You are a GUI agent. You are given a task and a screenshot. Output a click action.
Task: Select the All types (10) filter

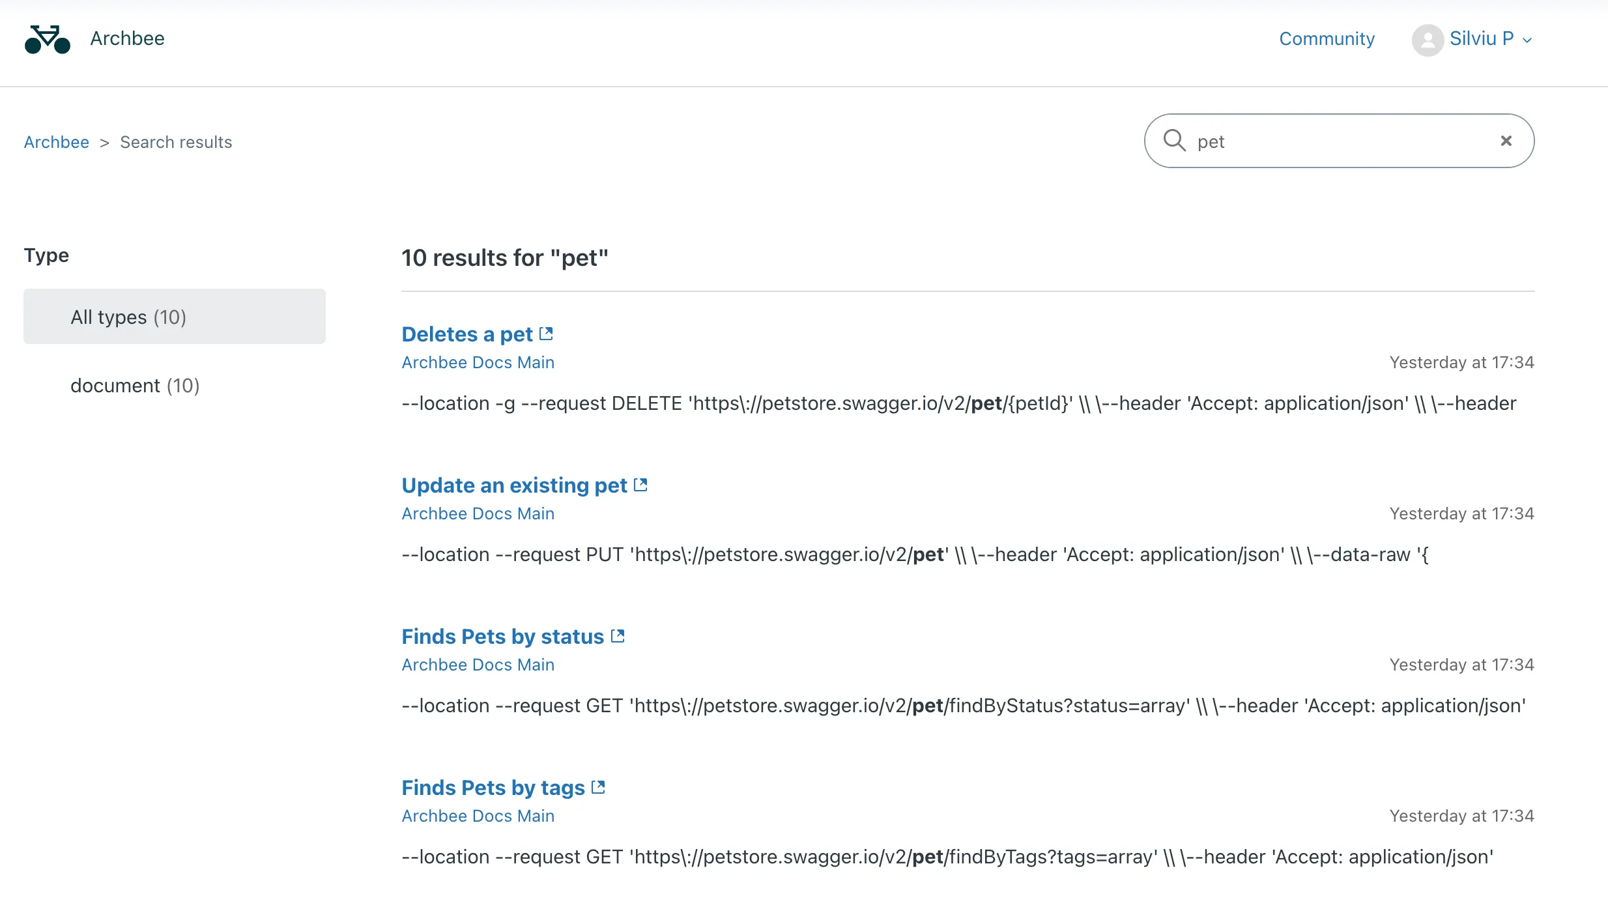(x=175, y=317)
